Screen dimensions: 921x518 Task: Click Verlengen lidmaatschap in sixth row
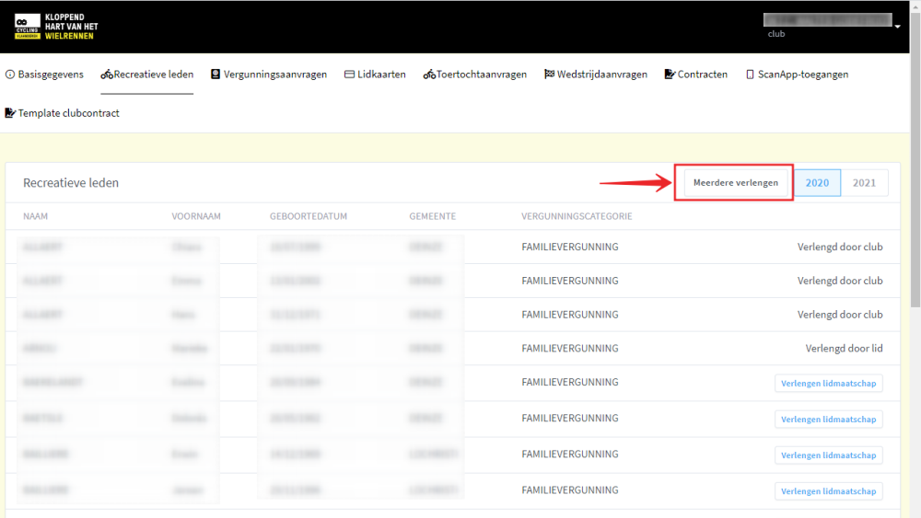pyautogui.click(x=828, y=419)
